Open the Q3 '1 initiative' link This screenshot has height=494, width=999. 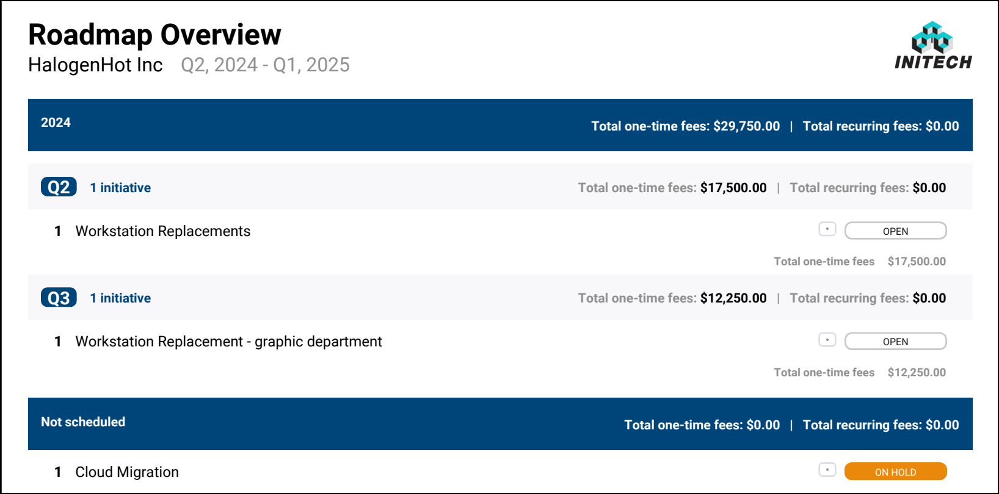click(120, 298)
